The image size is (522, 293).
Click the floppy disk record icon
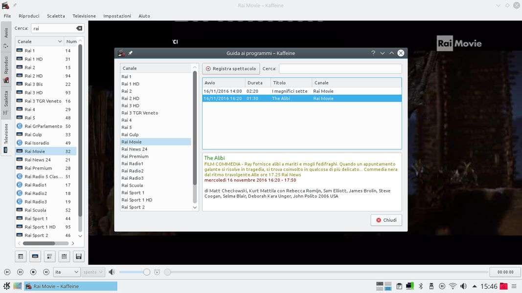(x=78, y=256)
